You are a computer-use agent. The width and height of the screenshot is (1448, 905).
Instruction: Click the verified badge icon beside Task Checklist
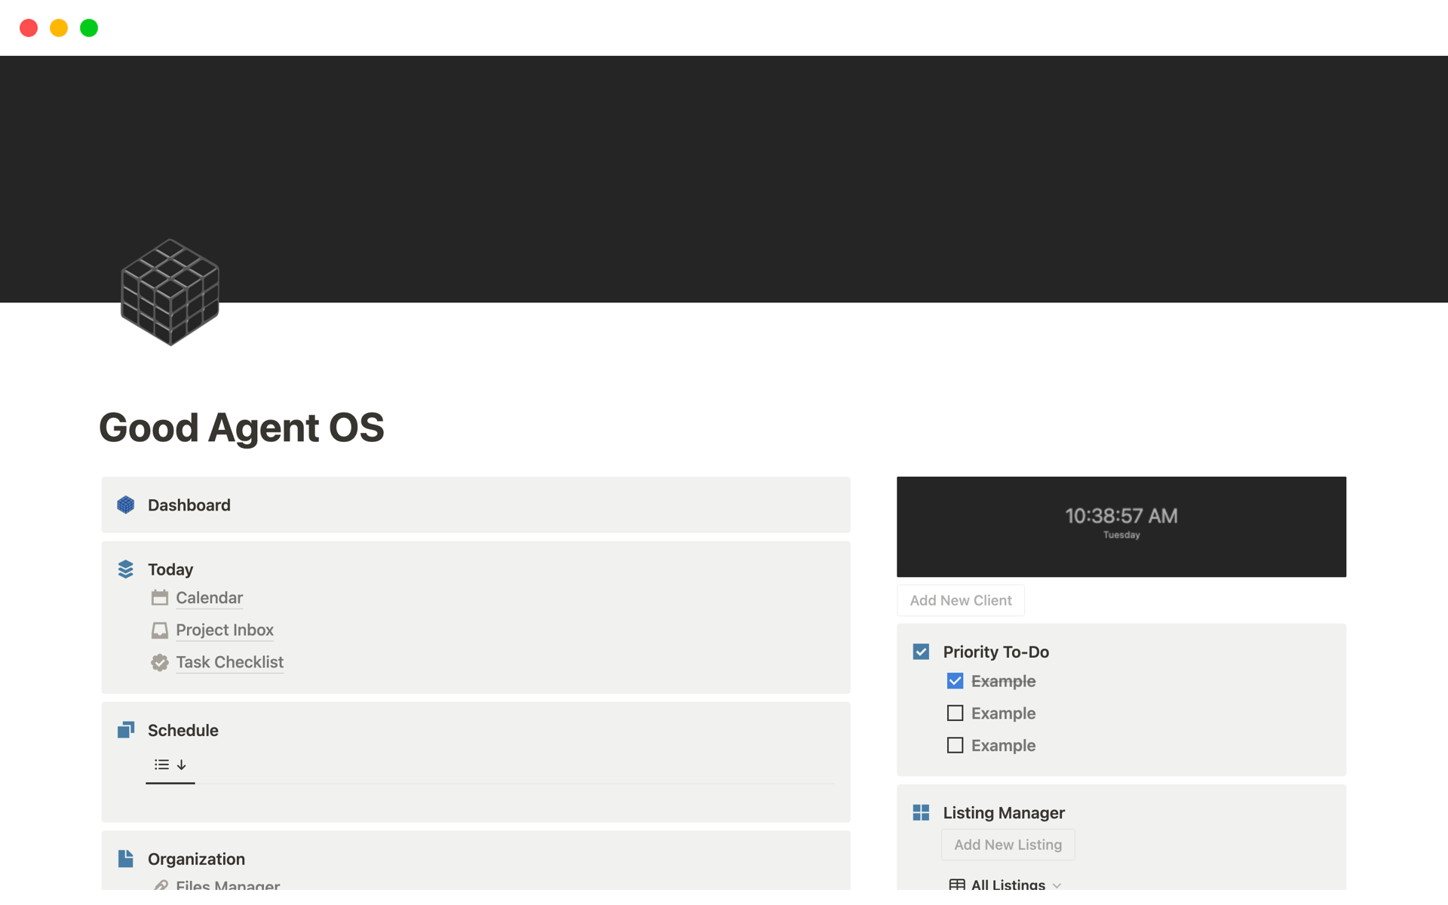(x=159, y=663)
